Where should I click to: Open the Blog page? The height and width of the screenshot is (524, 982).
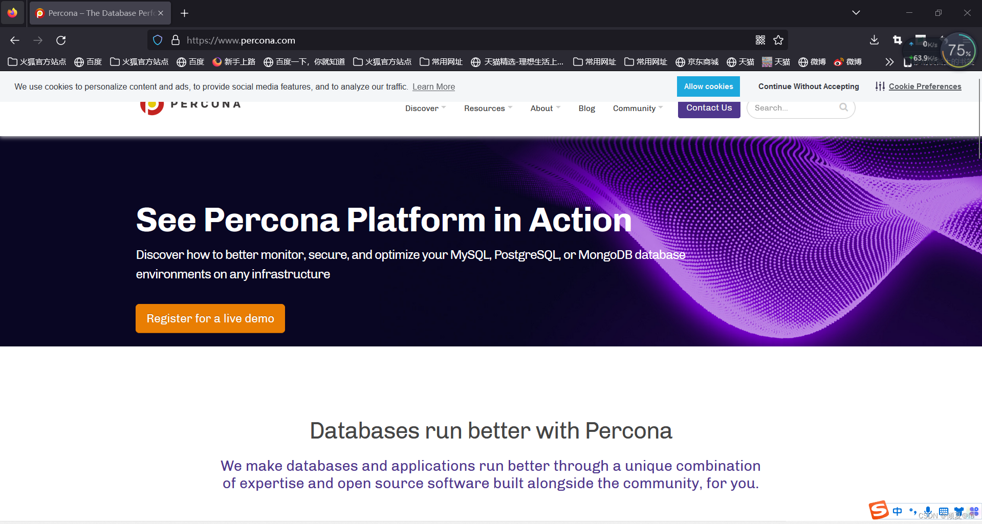tap(587, 108)
